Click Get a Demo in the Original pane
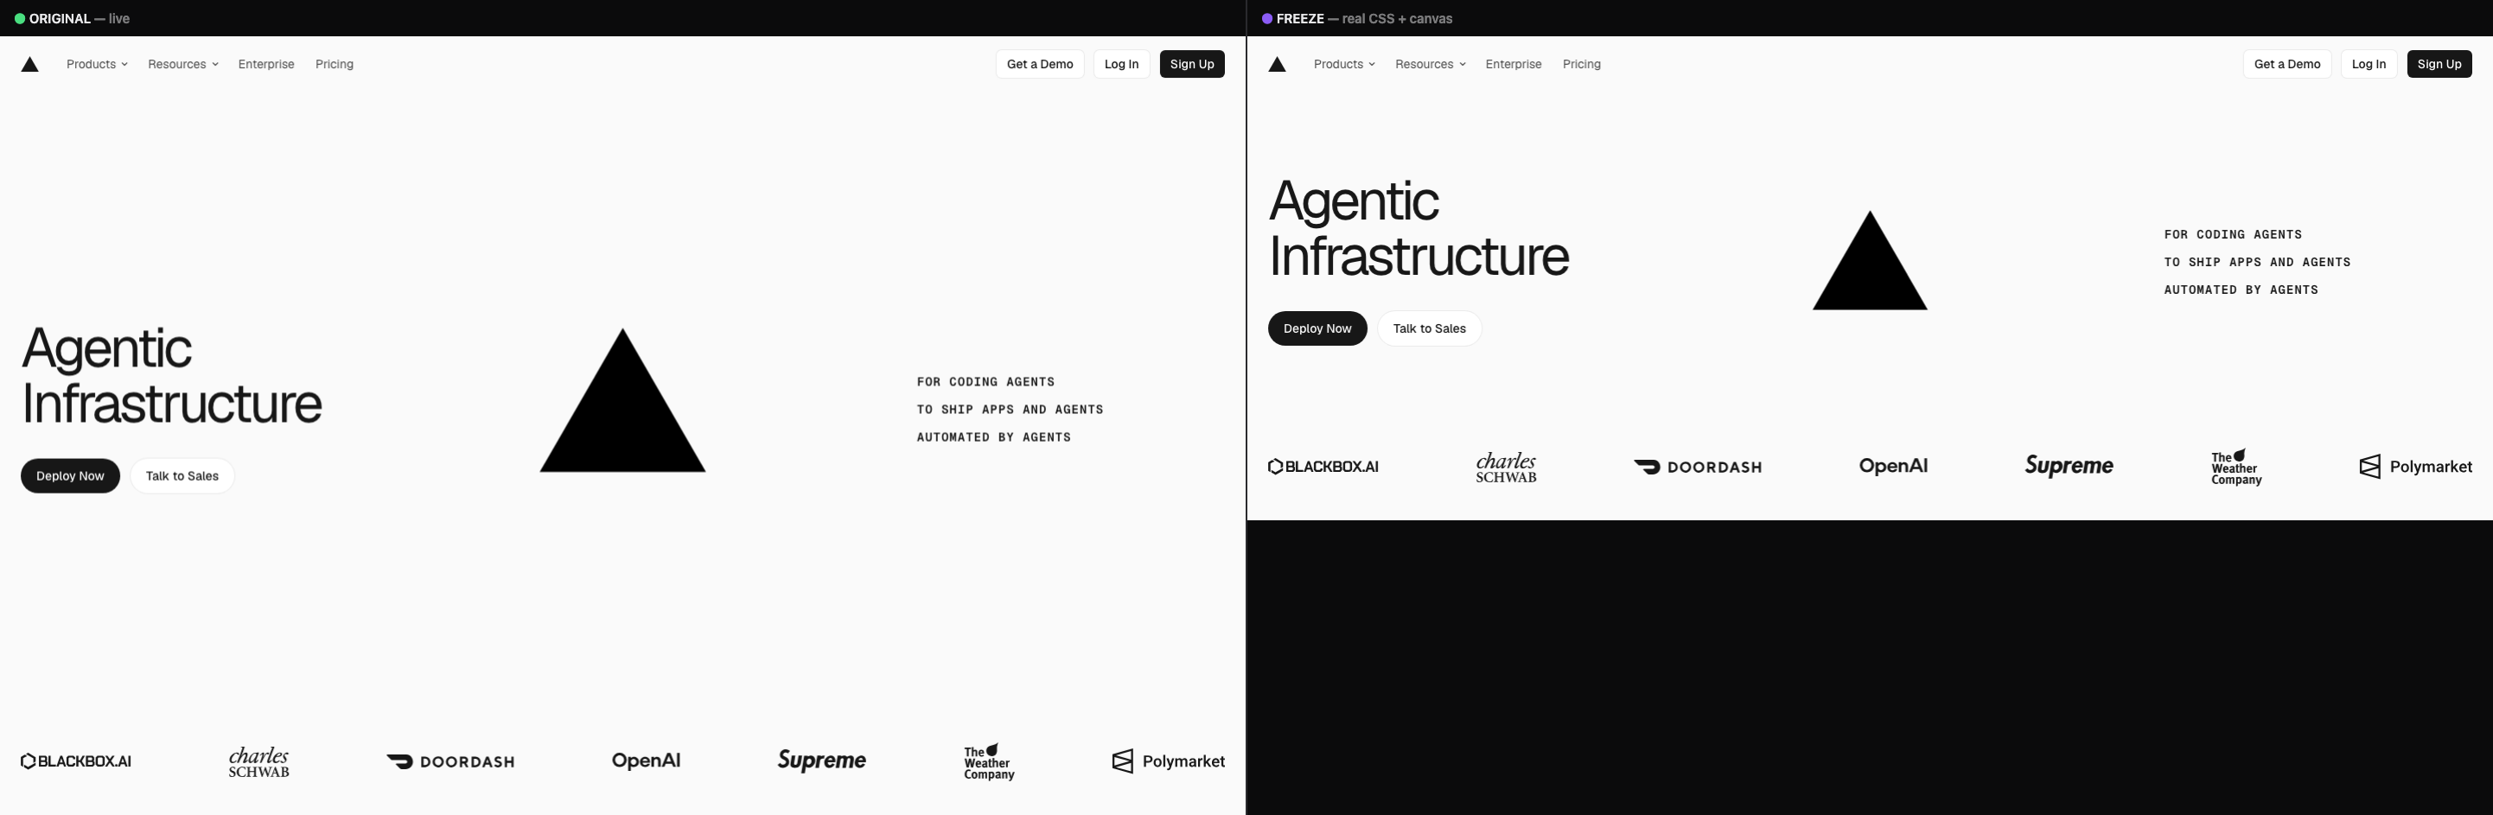The height and width of the screenshot is (815, 2493). 1039,64
